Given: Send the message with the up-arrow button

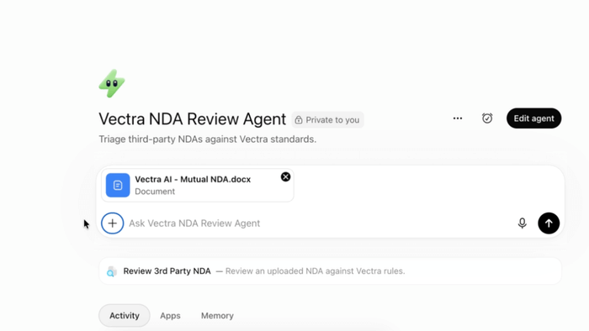Looking at the screenshot, I should [x=549, y=223].
